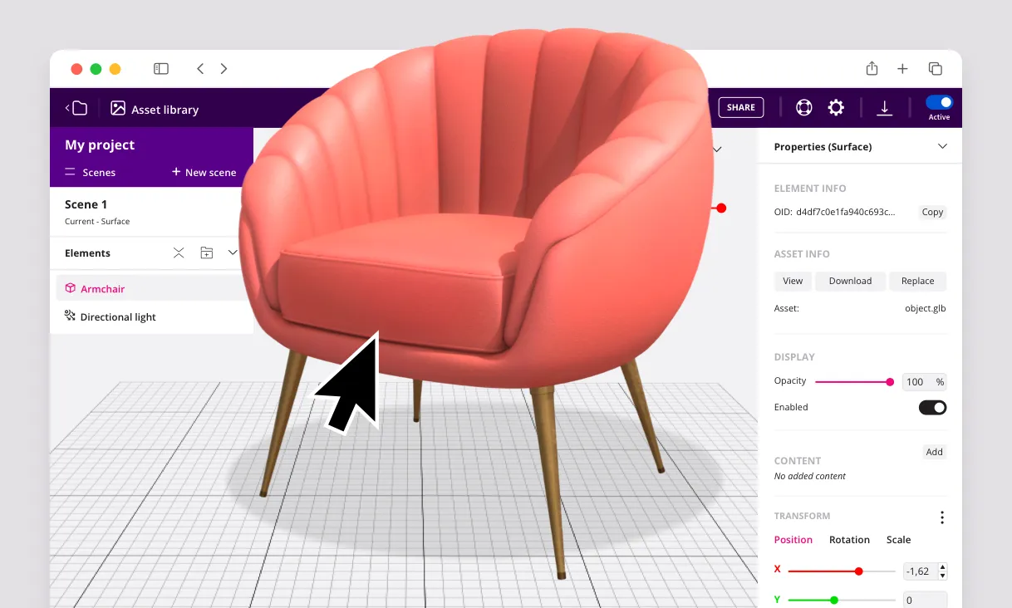Collapse the Properties (Surface) panel

942,146
